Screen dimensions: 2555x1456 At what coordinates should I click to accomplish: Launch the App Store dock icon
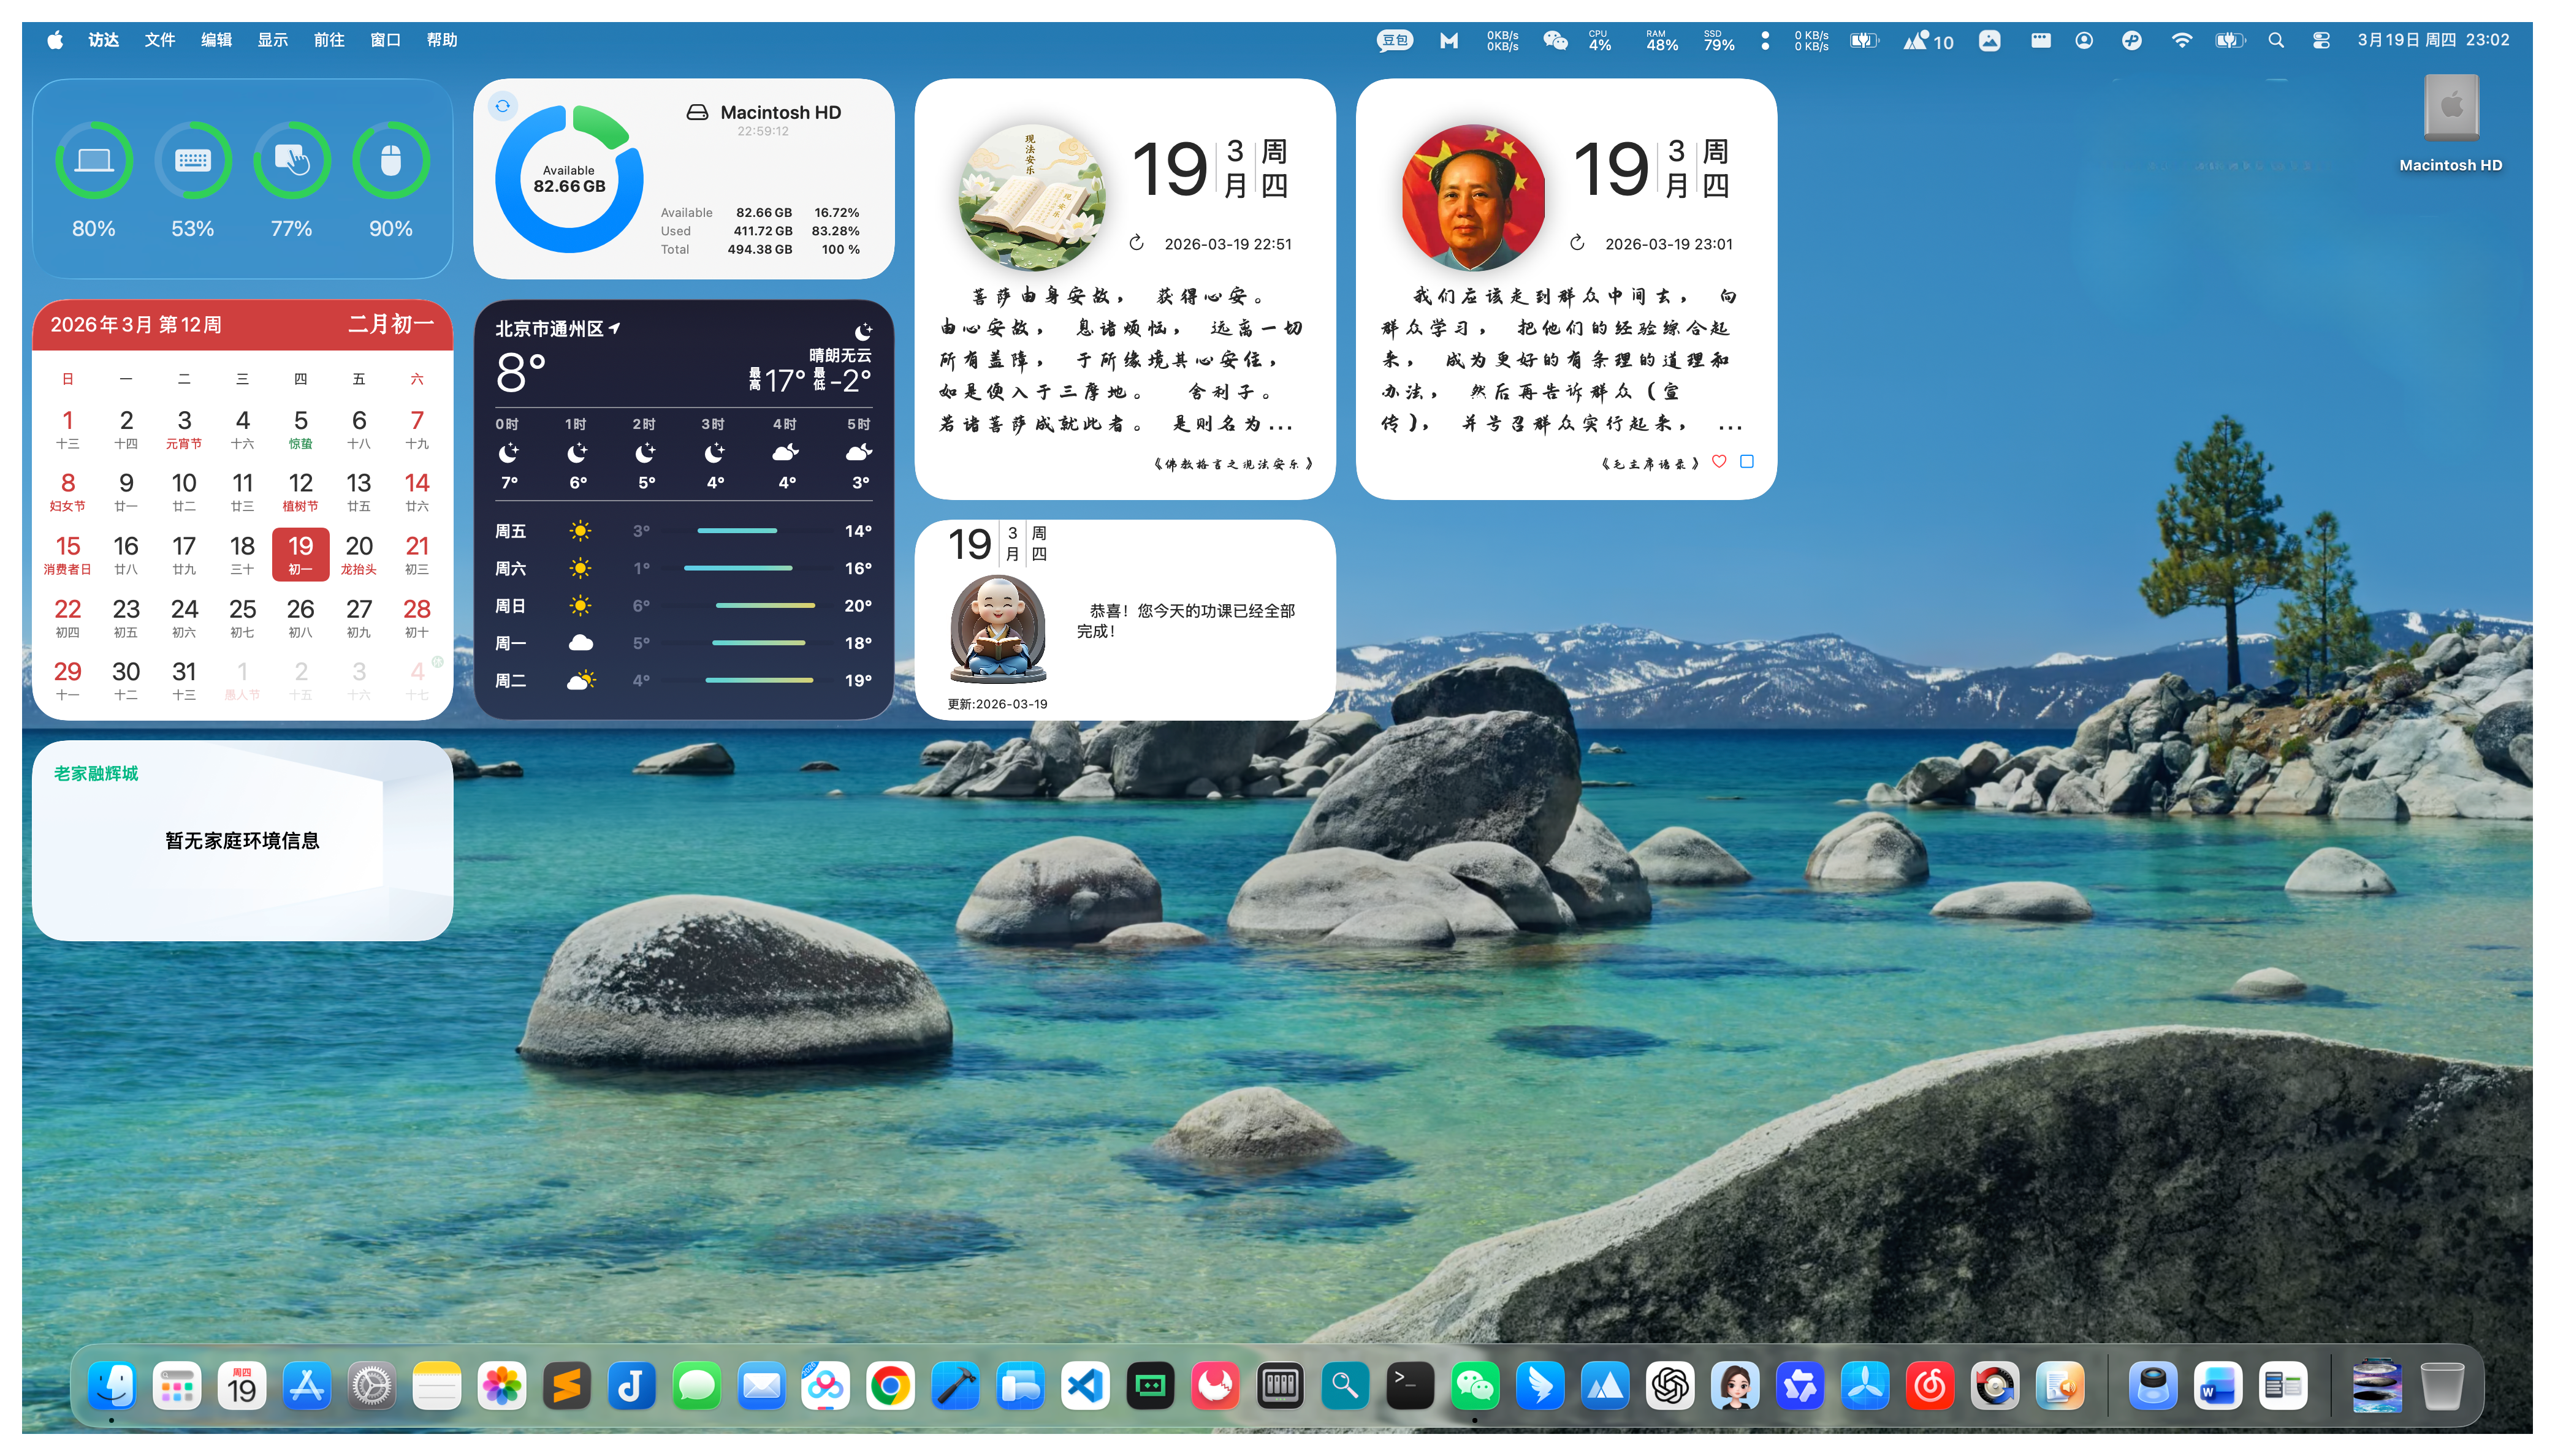point(307,1386)
